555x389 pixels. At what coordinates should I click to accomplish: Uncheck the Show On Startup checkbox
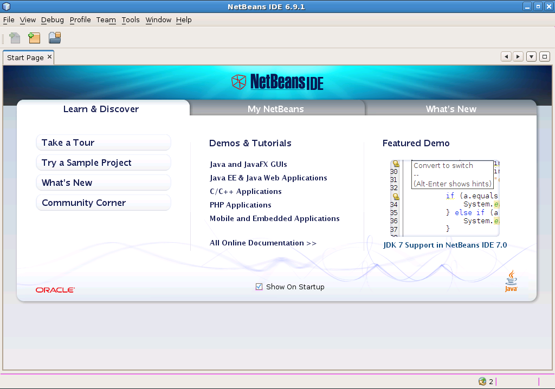(259, 287)
